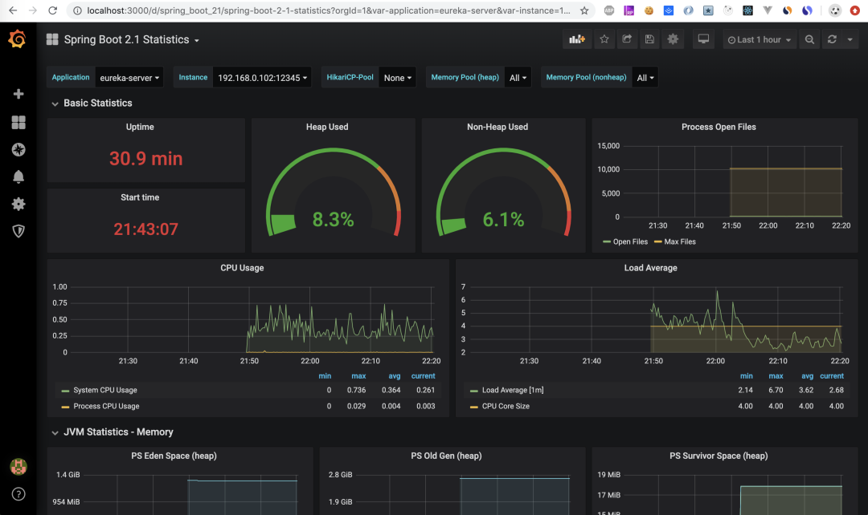Sort CPU Usage legend by avg column
The width and height of the screenshot is (868, 515).
[394, 375]
